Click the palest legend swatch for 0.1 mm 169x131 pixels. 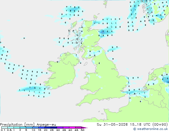(x=5, y=128)
